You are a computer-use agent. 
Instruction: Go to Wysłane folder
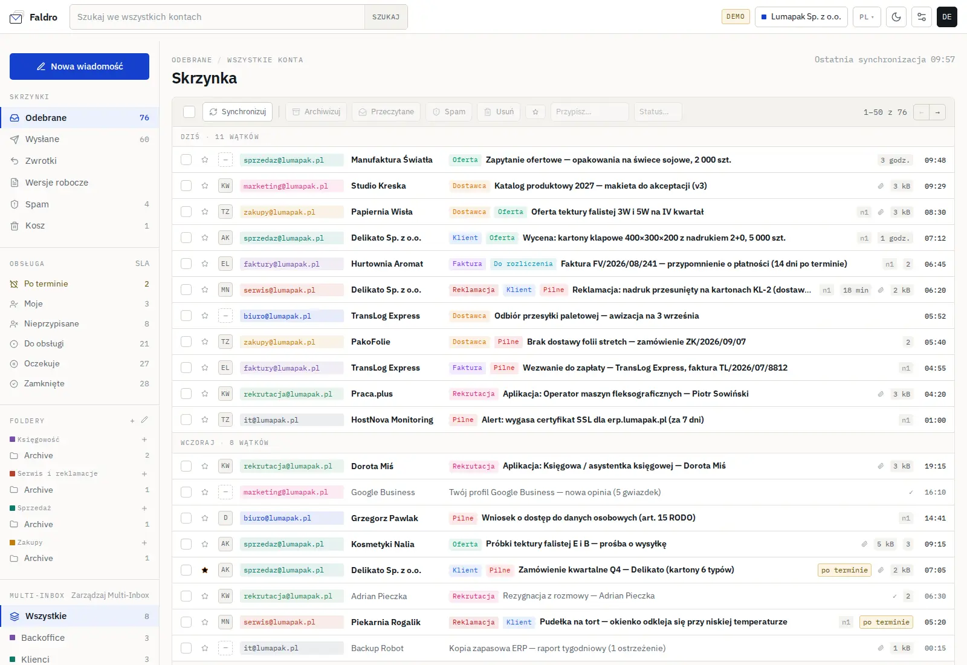point(79,139)
